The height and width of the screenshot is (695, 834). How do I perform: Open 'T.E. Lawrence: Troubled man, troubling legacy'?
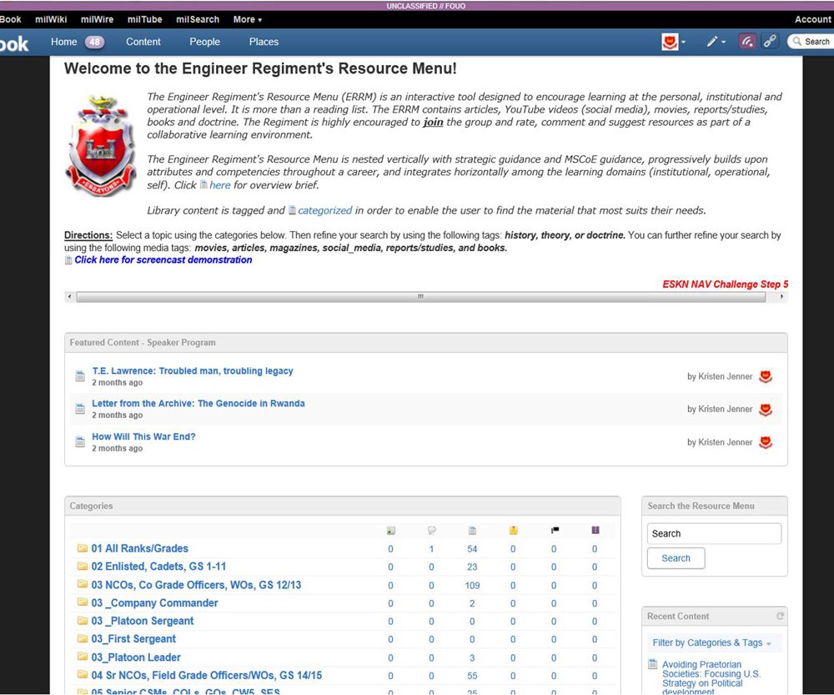coord(193,371)
